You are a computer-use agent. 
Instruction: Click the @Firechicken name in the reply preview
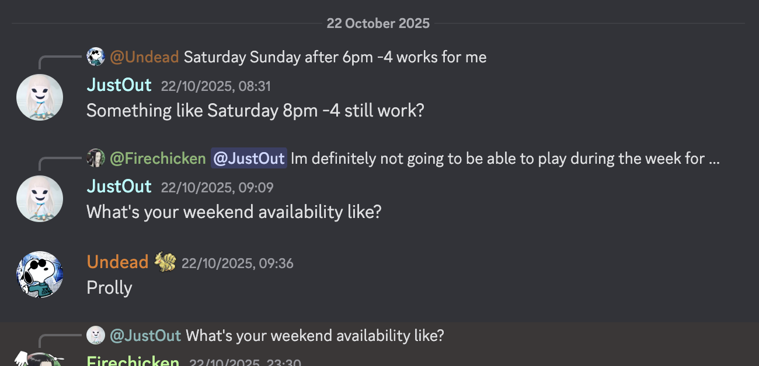pos(158,159)
